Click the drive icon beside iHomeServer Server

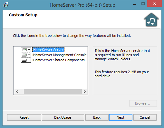tap(24, 50)
